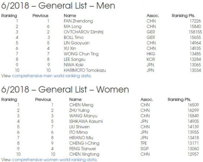Image resolution: width=203 pixels, height=162 pixels.
Task: Click the men's list heading
Action: pyautogui.click(x=58, y=5)
